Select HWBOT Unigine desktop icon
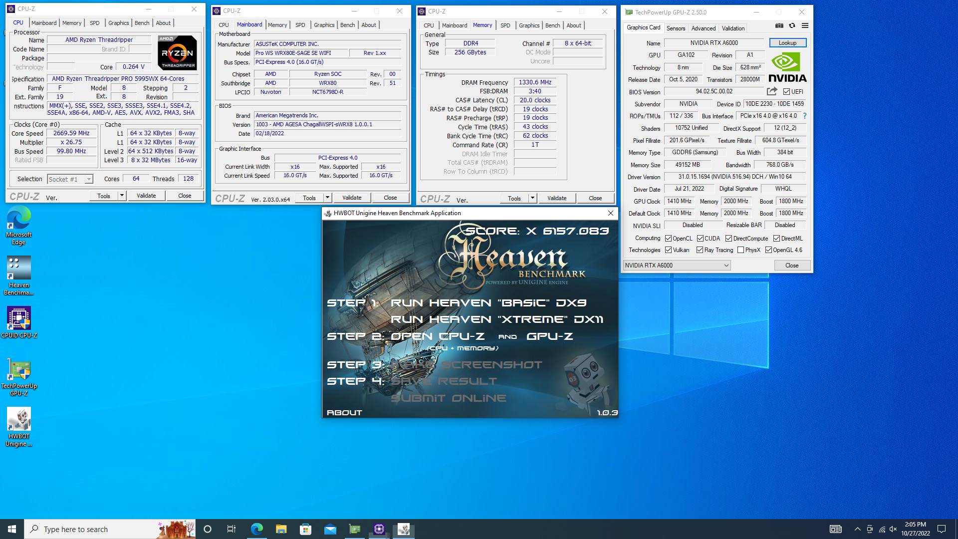 click(x=18, y=427)
